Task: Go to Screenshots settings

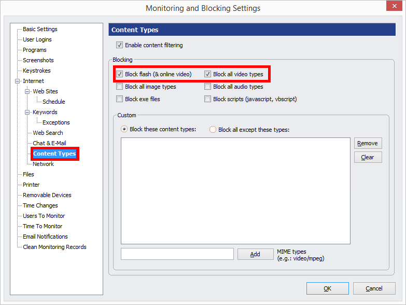Action: click(38, 60)
